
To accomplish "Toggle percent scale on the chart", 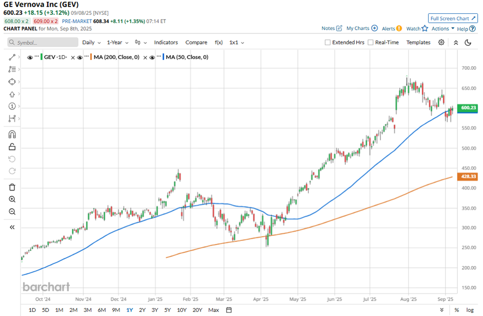I will tap(456, 310).
